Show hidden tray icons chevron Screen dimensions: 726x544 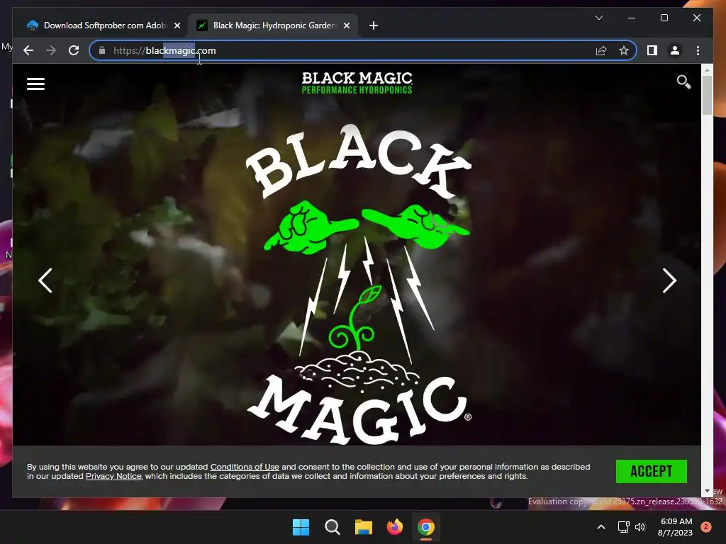pyautogui.click(x=601, y=527)
